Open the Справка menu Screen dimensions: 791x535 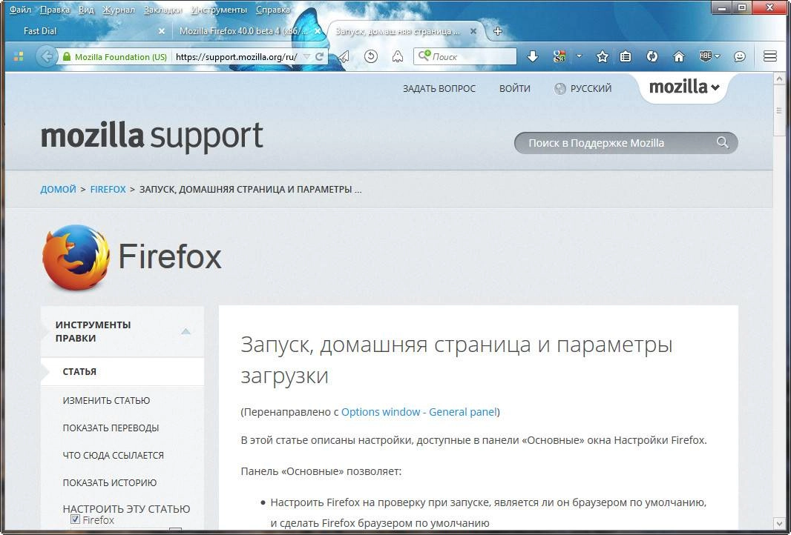point(273,10)
